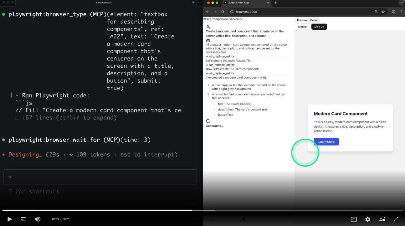The height and width of the screenshot is (226, 405).
Task: Click the '03:59 / 08:25' time display
Action: click(x=61, y=219)
